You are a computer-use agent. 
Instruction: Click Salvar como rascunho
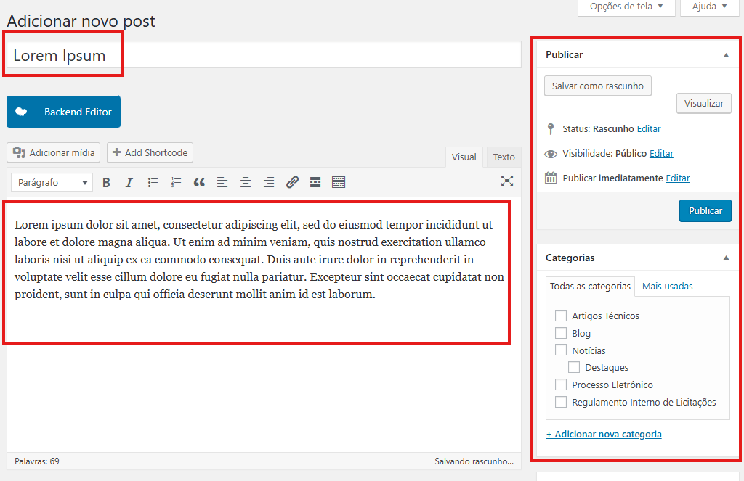(x=598, y=86)
